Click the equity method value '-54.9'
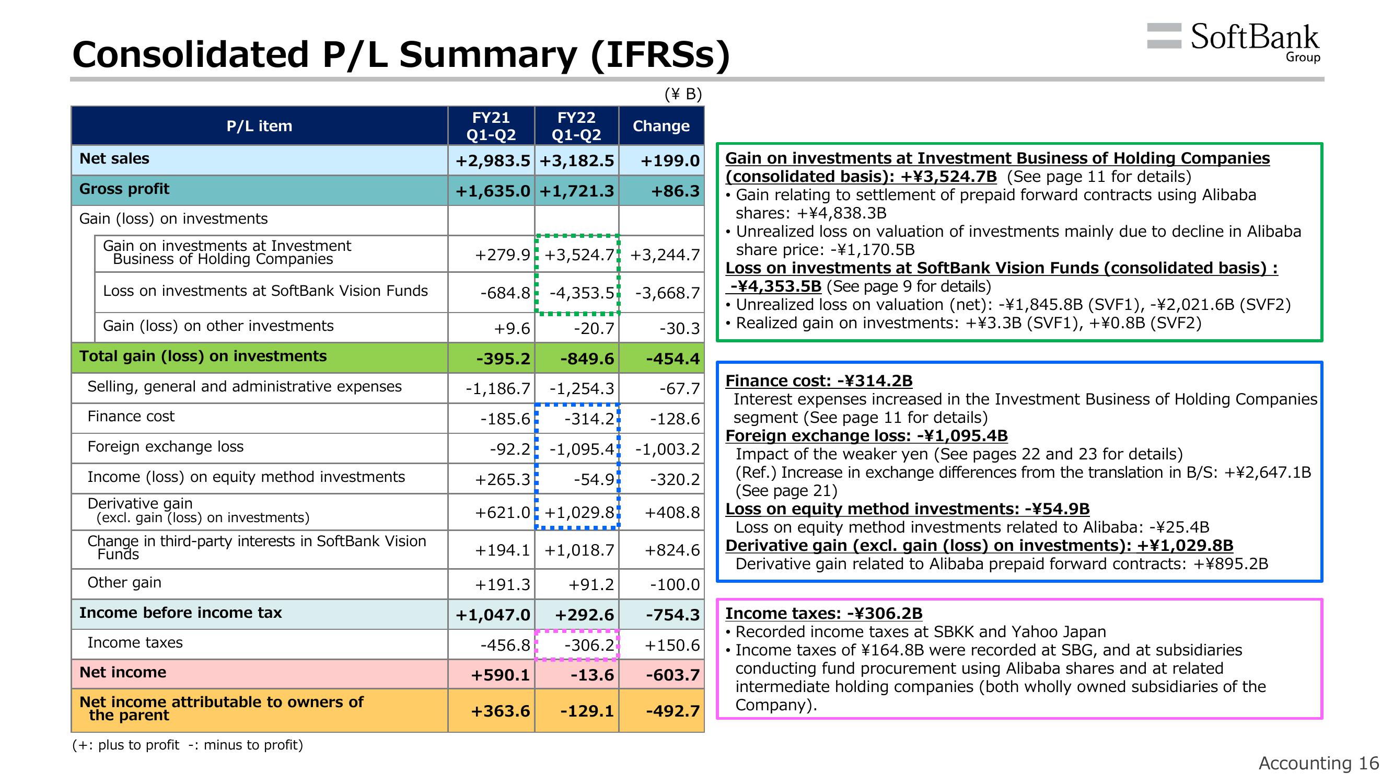Viewport: 1393px width, 784px height. [x=594, y=480]
